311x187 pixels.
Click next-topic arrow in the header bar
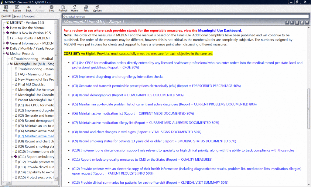[x=292, y=22]
